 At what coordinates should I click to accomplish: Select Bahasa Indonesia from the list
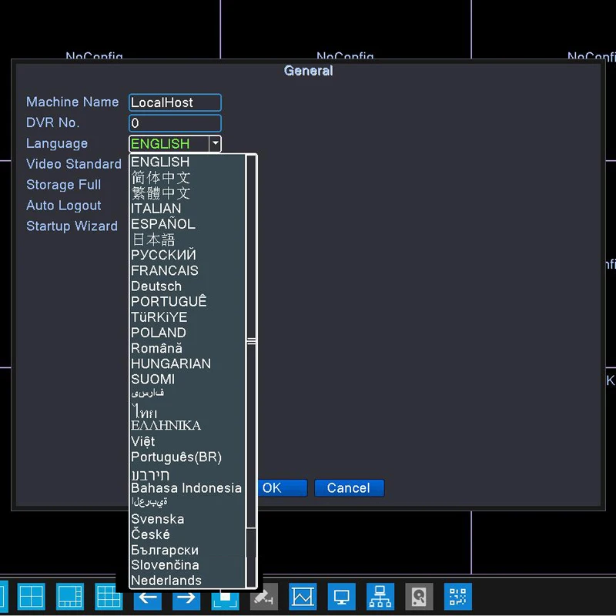pos(187,488)
